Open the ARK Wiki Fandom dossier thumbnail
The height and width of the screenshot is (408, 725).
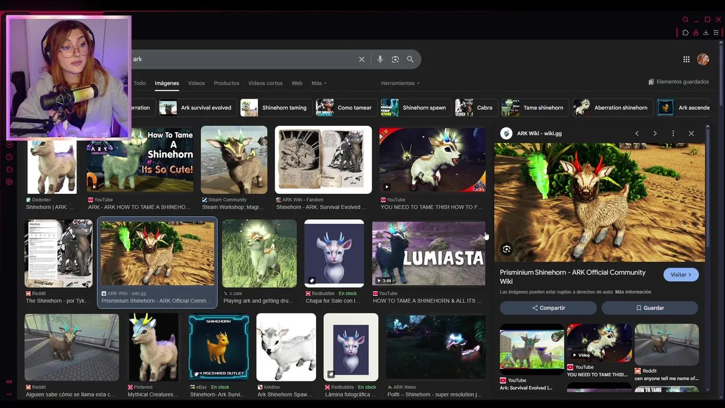[x=323, y=160]
